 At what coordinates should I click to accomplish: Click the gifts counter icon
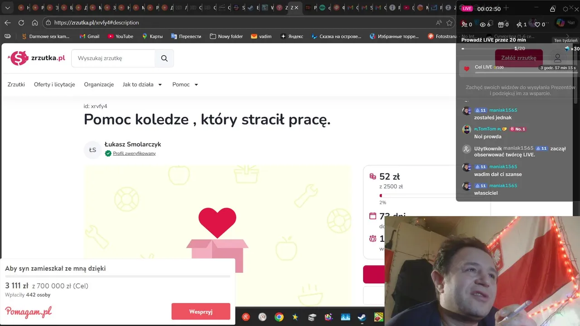coord(503,24)
